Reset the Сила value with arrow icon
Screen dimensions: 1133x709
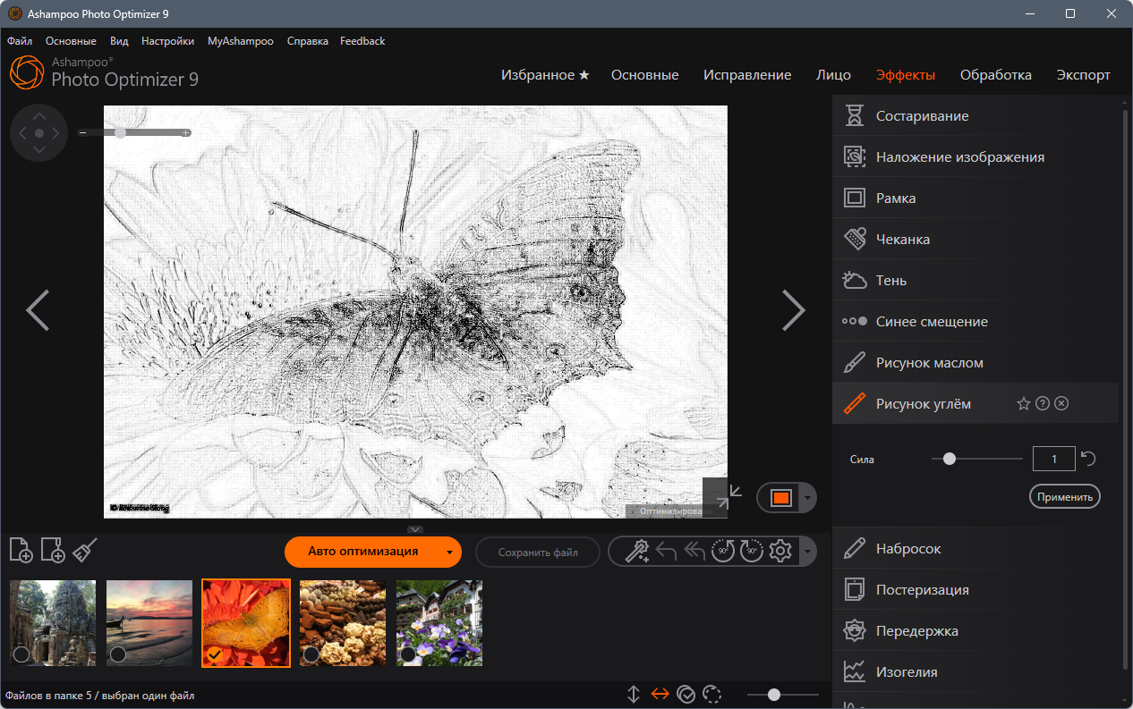click(x=1088, y=459)
